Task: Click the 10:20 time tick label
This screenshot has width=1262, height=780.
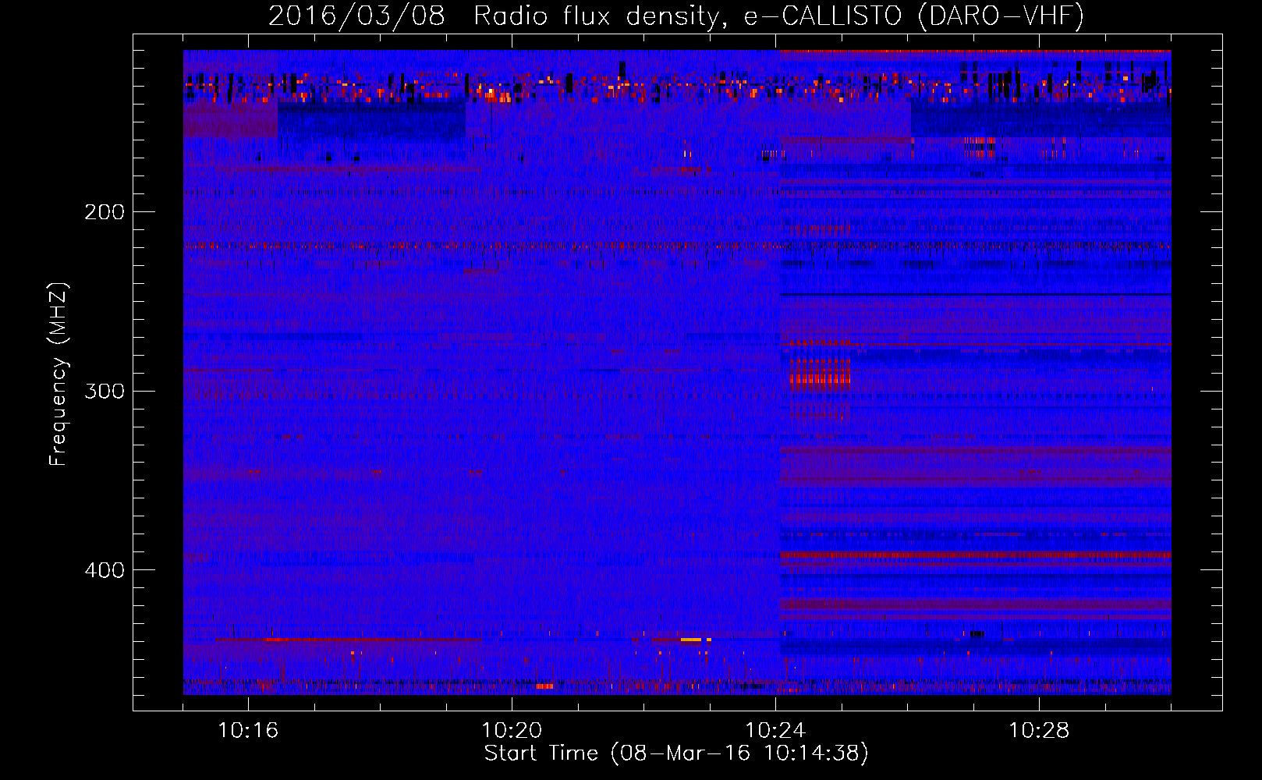Action: [512, 731]
